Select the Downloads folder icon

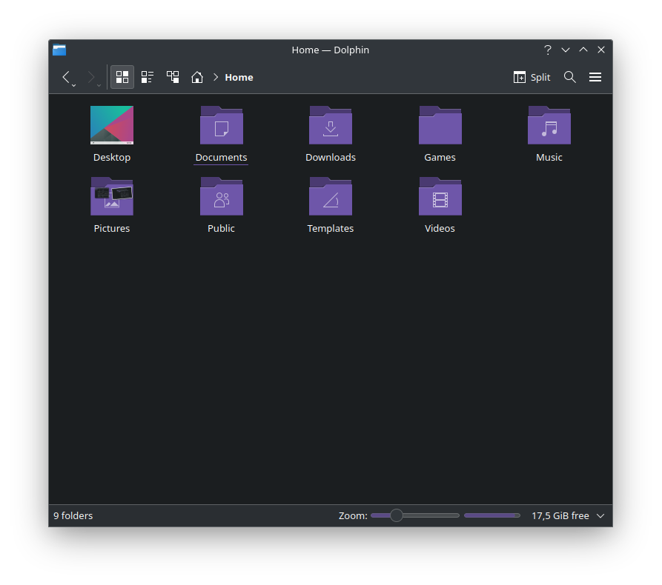[x=331, y=125]
